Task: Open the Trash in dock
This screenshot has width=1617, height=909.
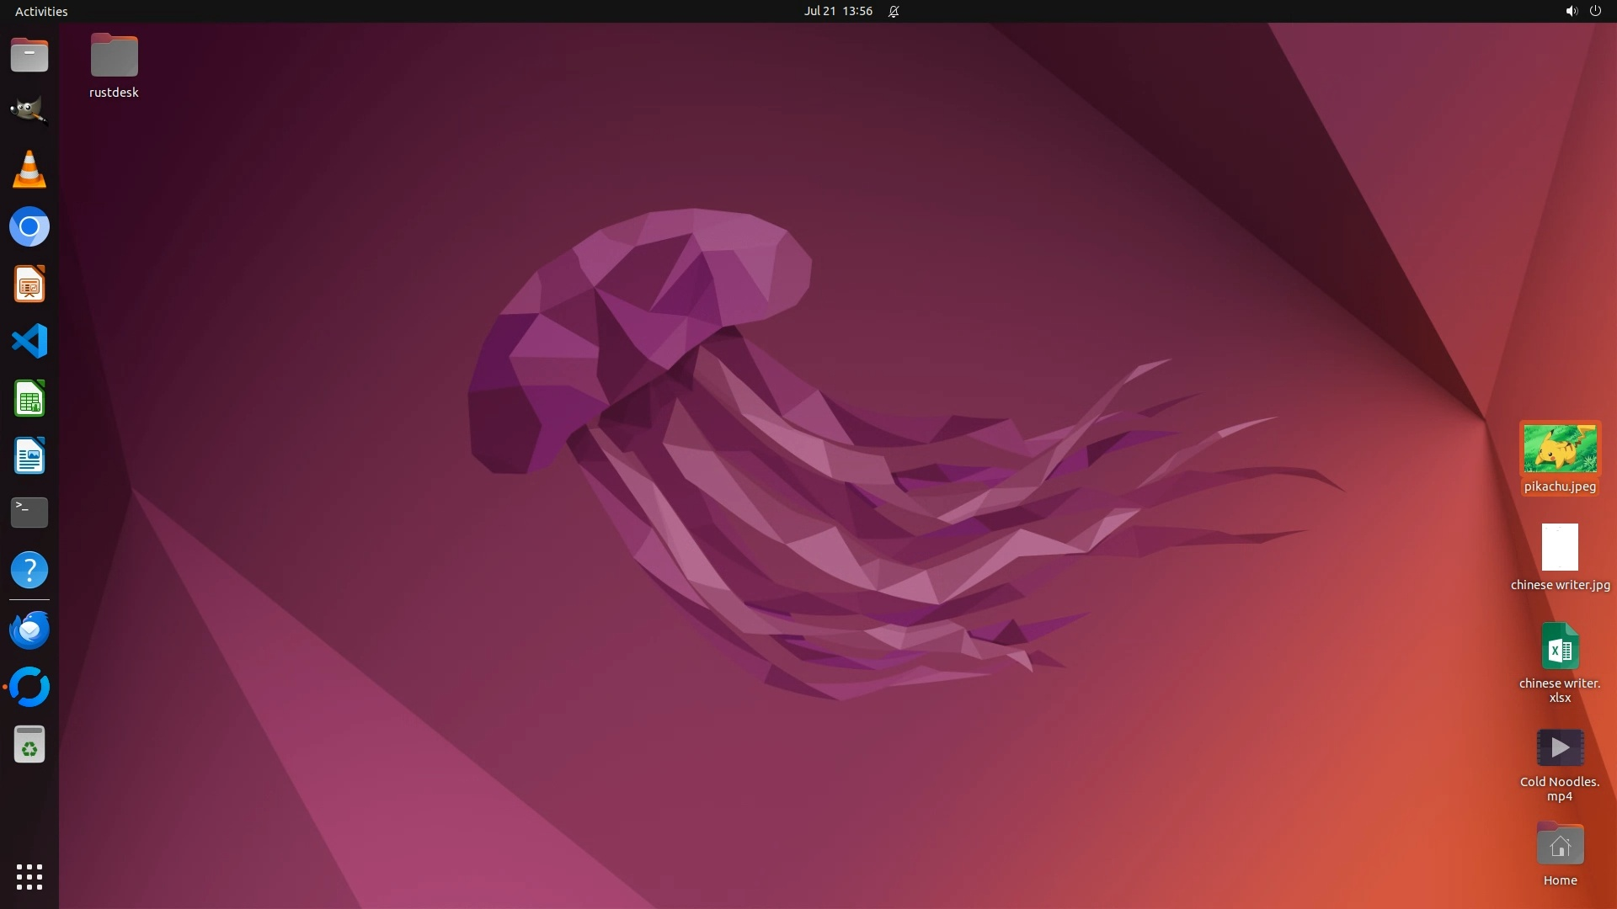Action: pos(29,745)
